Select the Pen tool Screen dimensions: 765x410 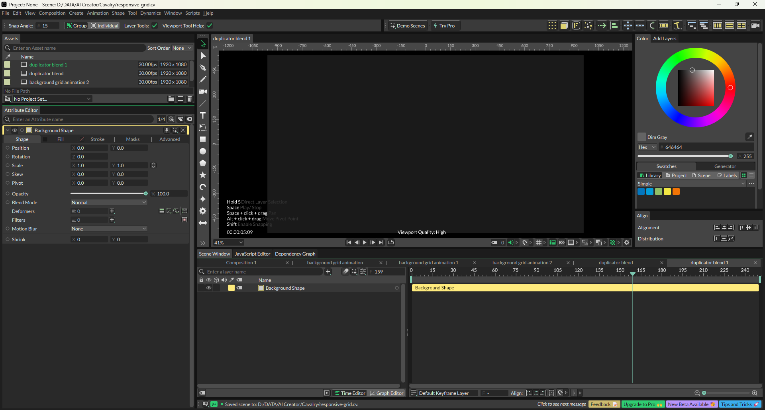(203, 68)
